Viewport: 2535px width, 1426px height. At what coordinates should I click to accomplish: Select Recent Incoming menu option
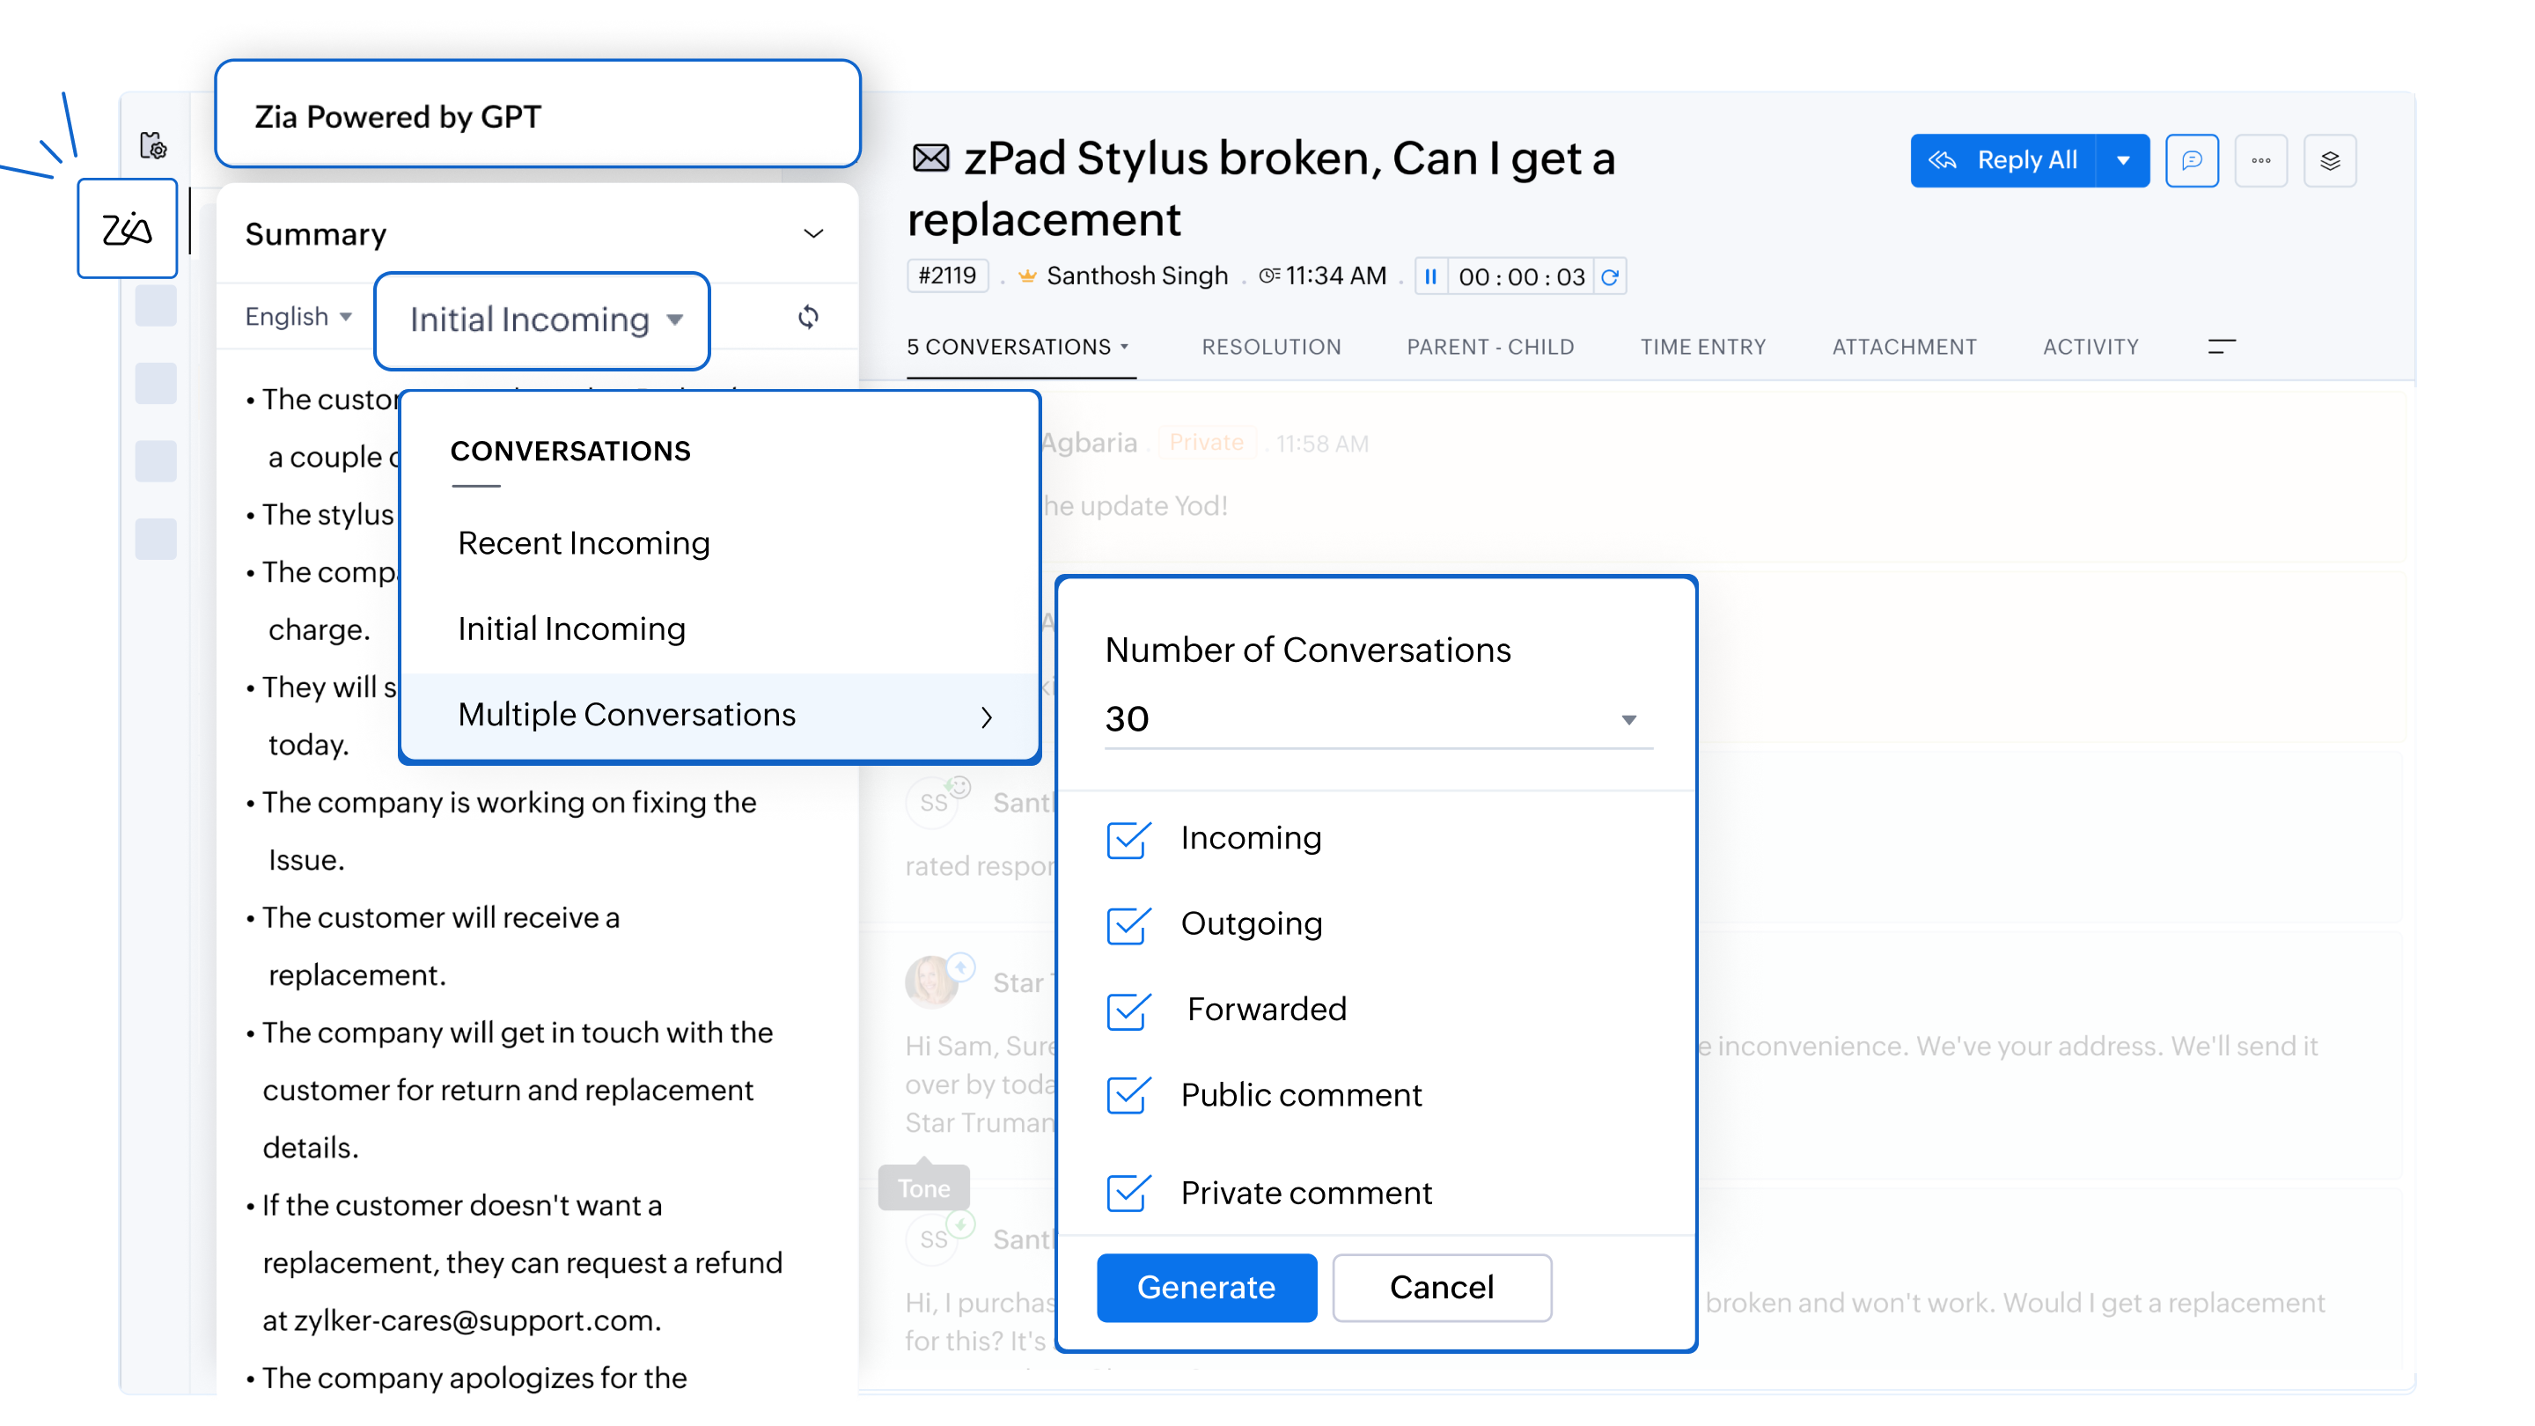[x=584, y=543]
